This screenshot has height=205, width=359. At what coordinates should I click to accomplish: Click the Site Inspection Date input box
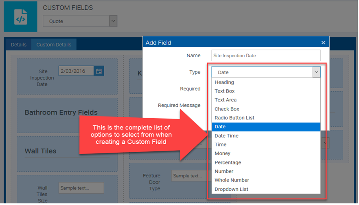coord(76,71)
